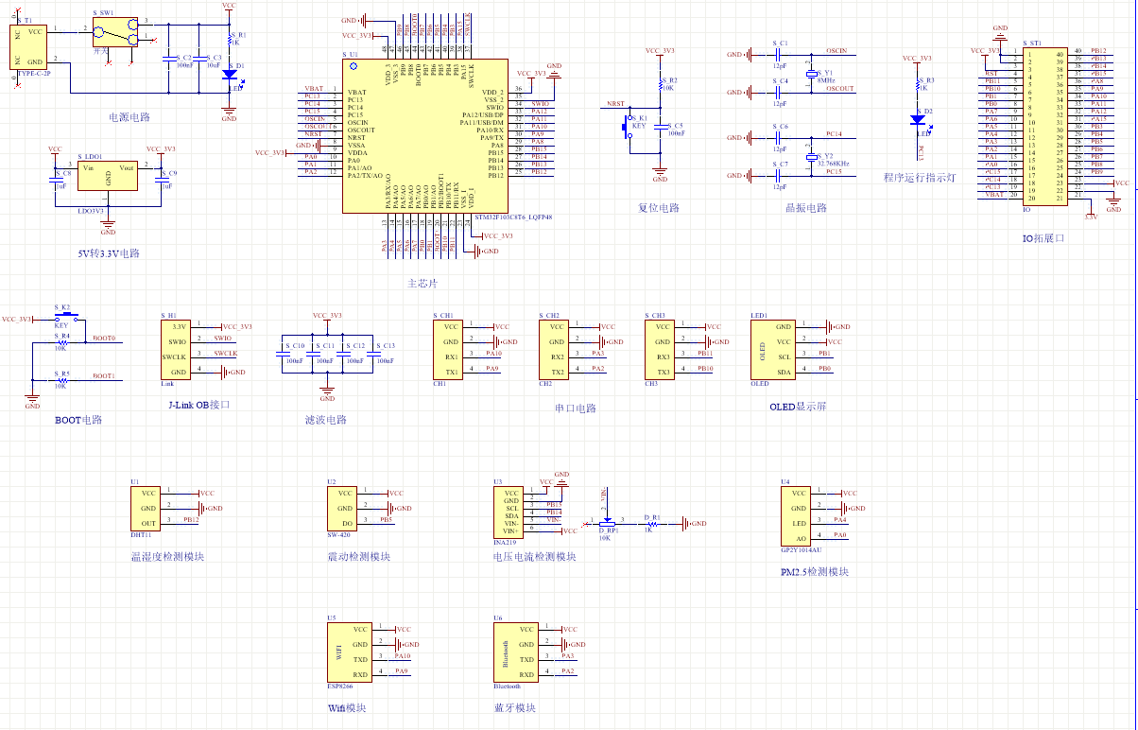The width and height of the screenshot is (1138, 730).
Task: Select the Bluetooth module U6 block
Action: 516,652
